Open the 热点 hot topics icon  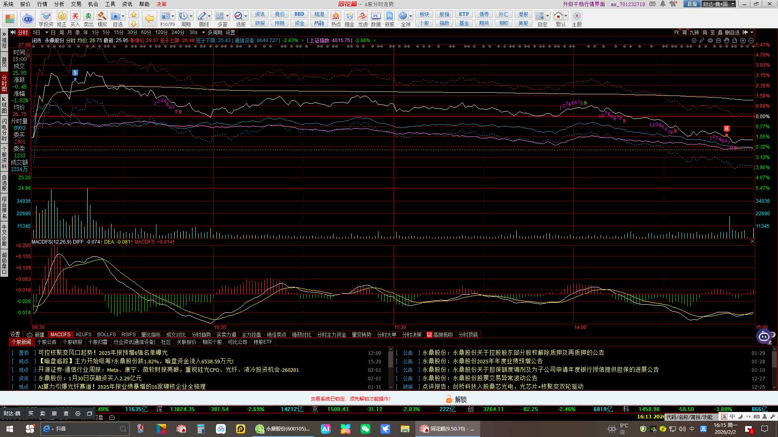(336, 16)
